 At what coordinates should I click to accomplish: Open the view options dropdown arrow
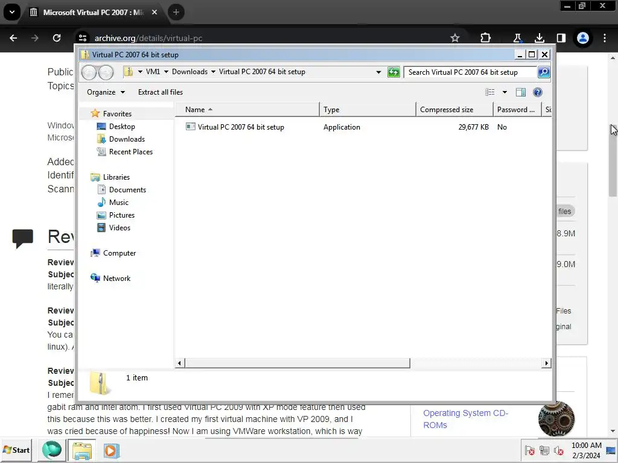(x=505, y=92)
